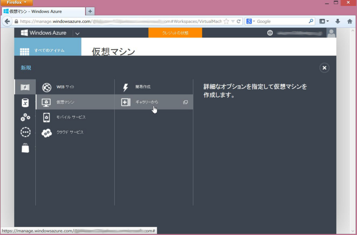Choose search engine via Google icon dropdown

tap(250, 21)
